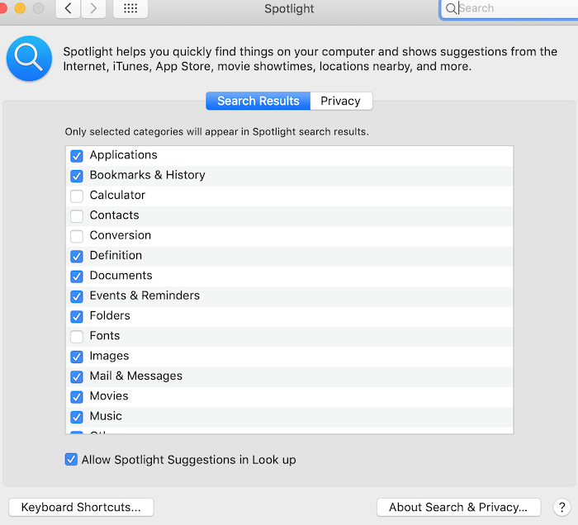Close window with the red button
Viewport: 578px width, 525px height.
(2, 8)
